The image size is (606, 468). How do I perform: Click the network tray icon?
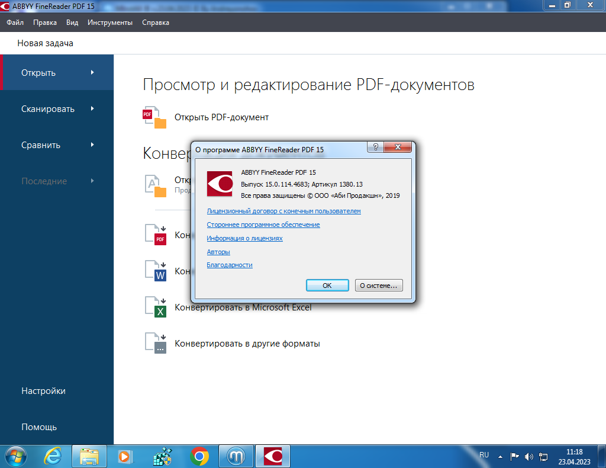coord(543,457)
